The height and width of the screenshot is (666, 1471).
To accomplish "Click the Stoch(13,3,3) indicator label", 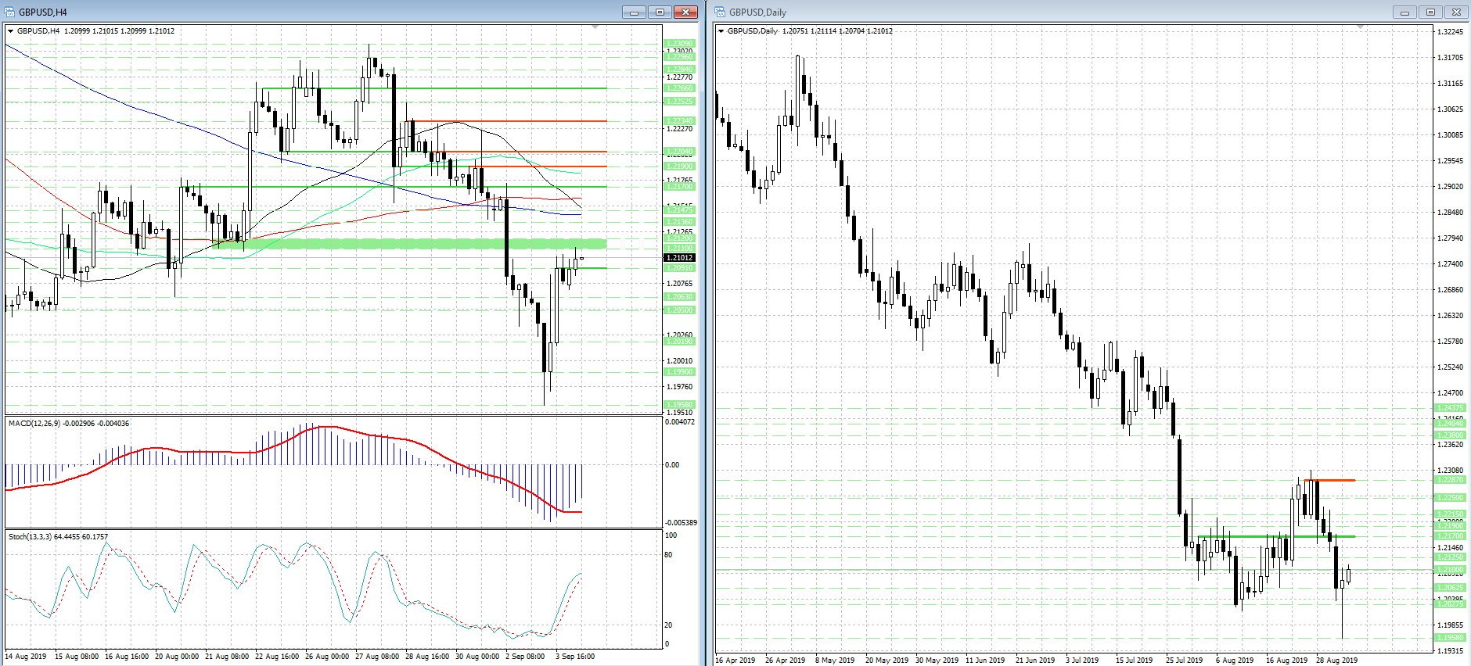I will tap(58, 537).
